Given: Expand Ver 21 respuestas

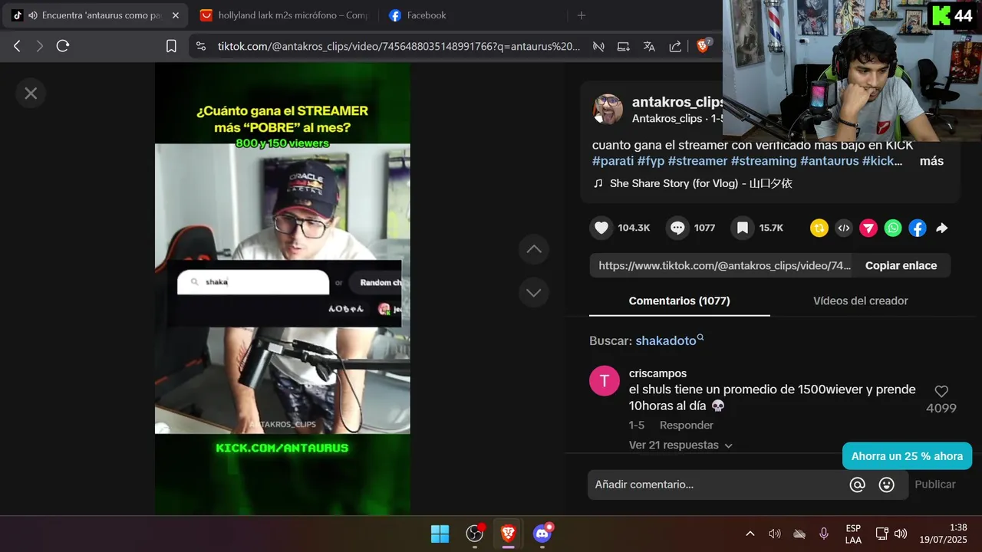Looking at the screenshot, I should [x=680, y=445].
